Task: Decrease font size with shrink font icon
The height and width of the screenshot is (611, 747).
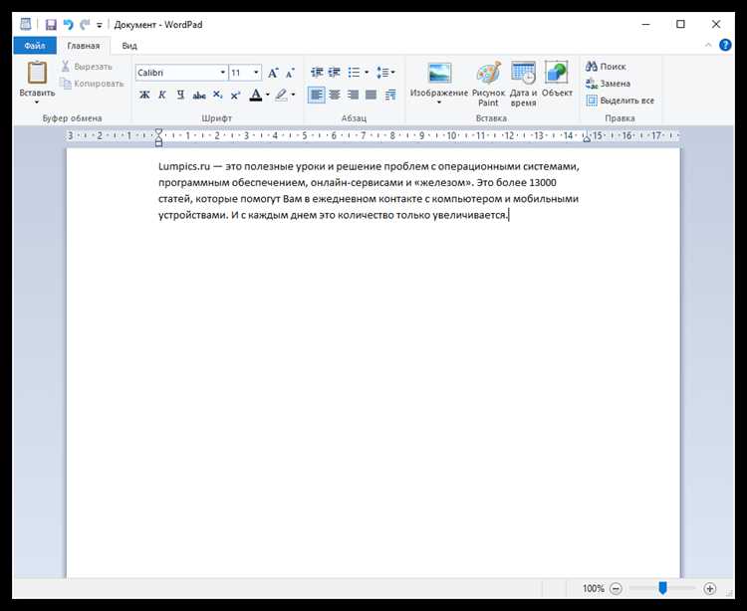Action: pos(290,74)
